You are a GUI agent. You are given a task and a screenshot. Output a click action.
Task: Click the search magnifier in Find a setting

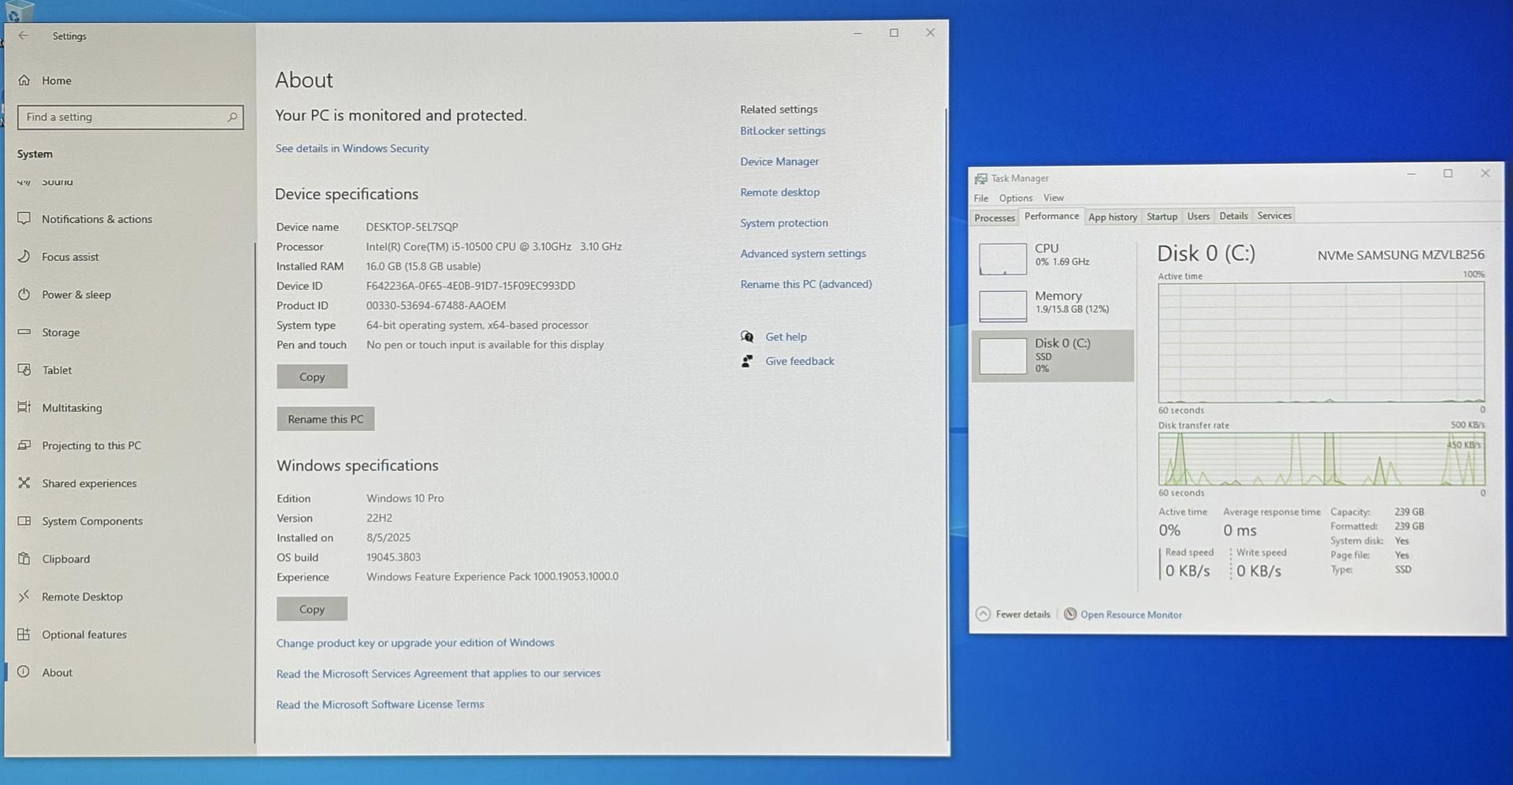(x=232, y=117)
